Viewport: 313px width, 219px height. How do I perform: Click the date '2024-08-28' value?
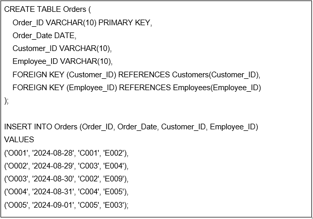click(53, 153)
